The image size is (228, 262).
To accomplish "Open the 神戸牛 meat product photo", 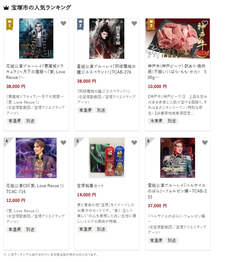I will [178, 39].
